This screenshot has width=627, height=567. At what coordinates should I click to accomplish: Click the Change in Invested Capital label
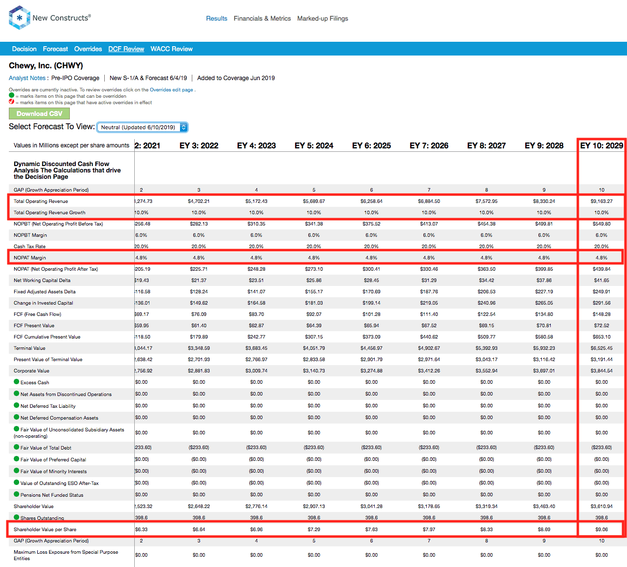[x=43, y=303]
